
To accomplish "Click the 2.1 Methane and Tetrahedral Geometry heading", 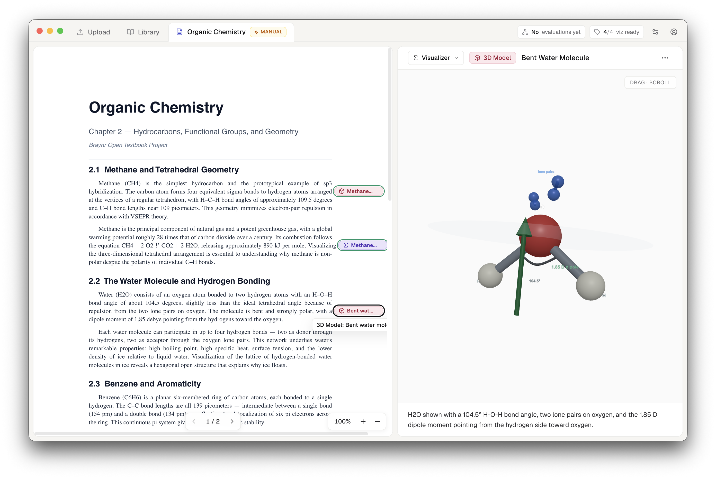I will click(x=164, y=170).
